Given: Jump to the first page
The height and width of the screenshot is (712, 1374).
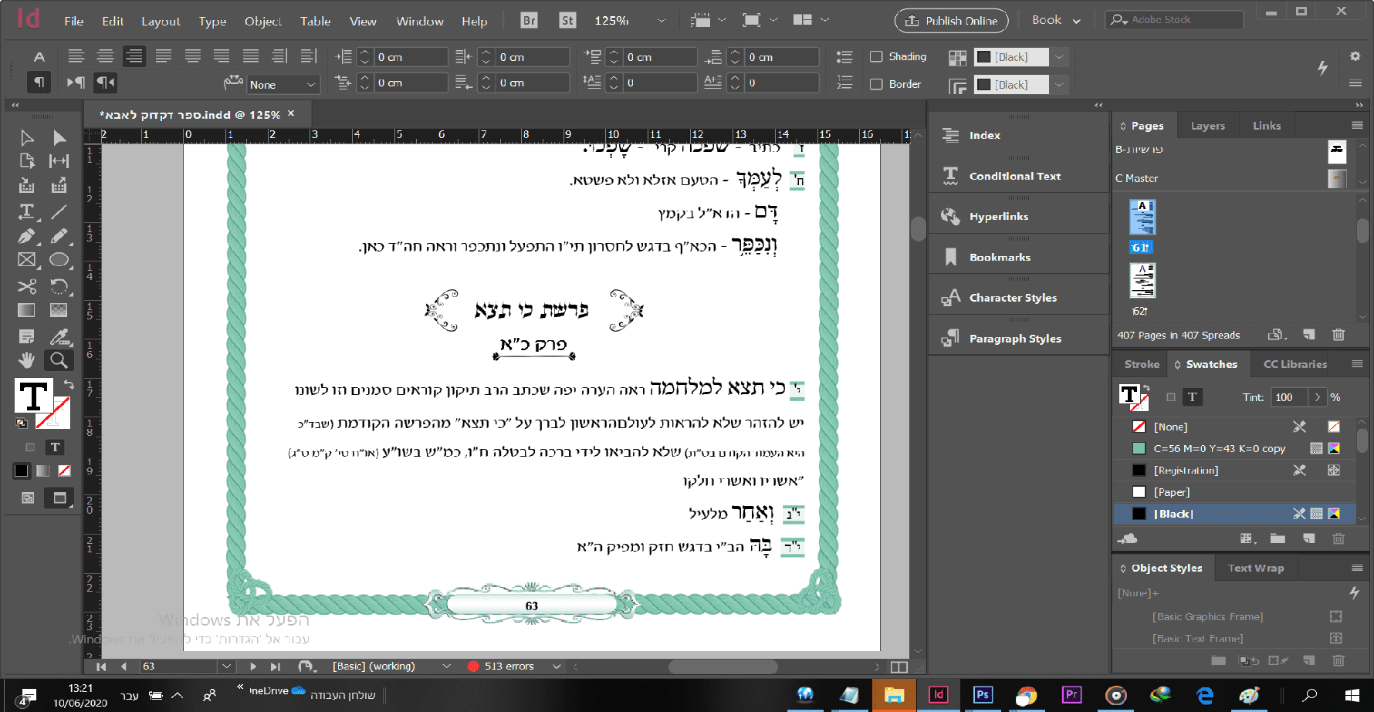Looking at the screenshot, I should point(101,666).
